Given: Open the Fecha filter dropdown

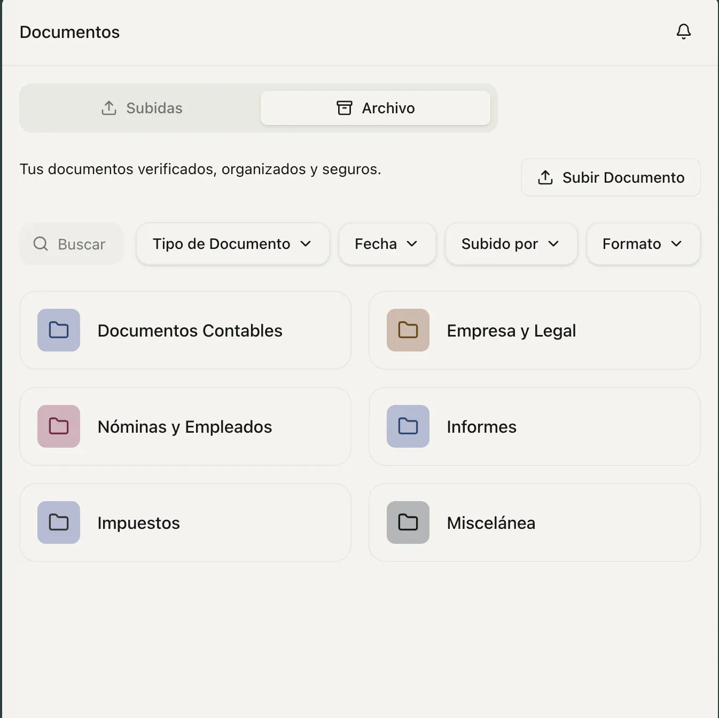Looking at the screenshot, I should 387,244.
